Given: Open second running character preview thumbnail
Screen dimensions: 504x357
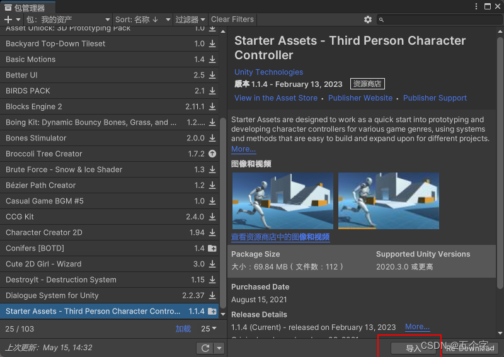Looking at the screenshot, I should [x=389, y=201].
